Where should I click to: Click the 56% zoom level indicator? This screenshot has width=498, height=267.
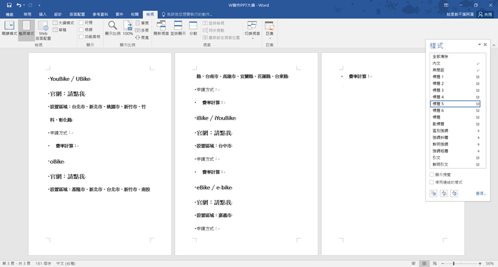(490, 263)
